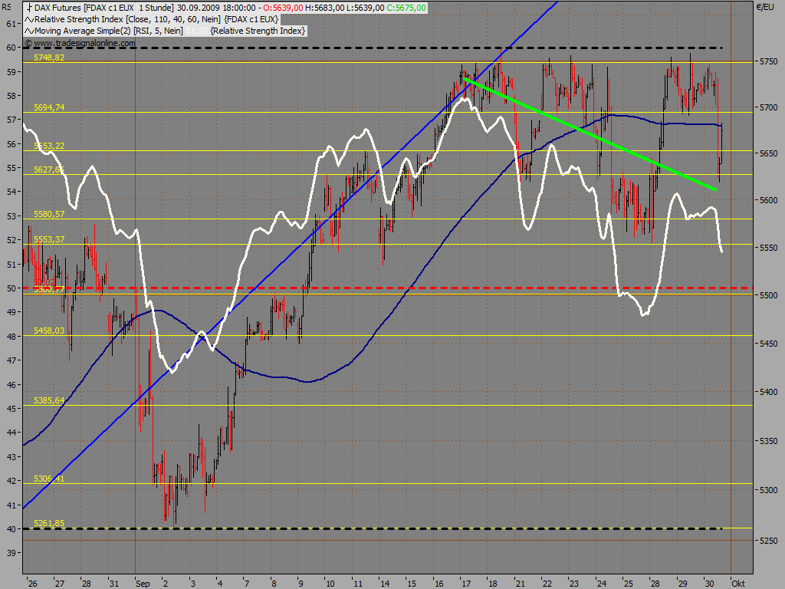Click the date 14 on time axis

click(x=385, y=584)
